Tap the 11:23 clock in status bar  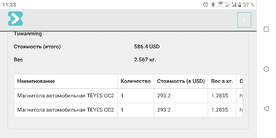click(9, 5)
